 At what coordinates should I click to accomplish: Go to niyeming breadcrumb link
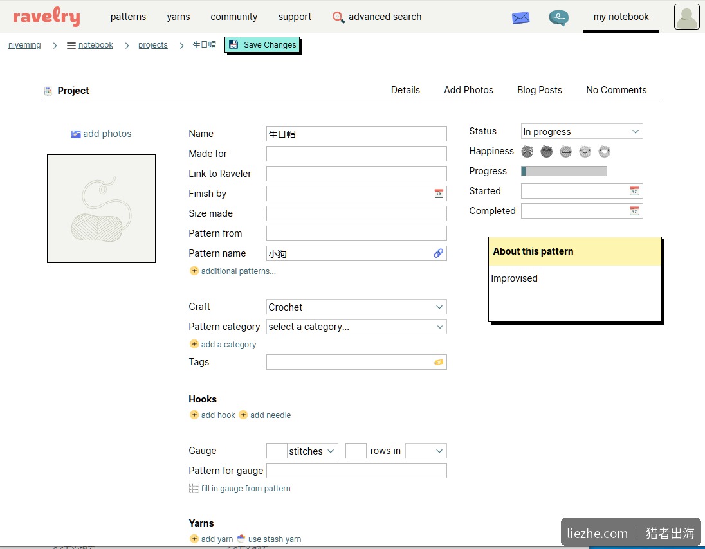pyautogui.click(x=24, y=45)
